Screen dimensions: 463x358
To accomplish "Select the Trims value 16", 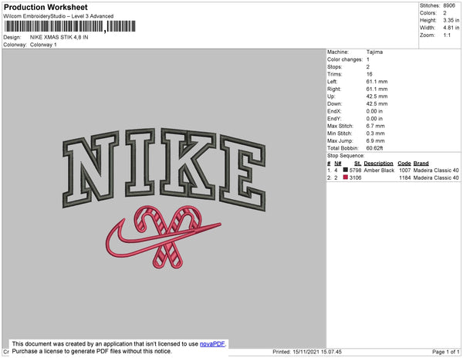I will point(369,74).
